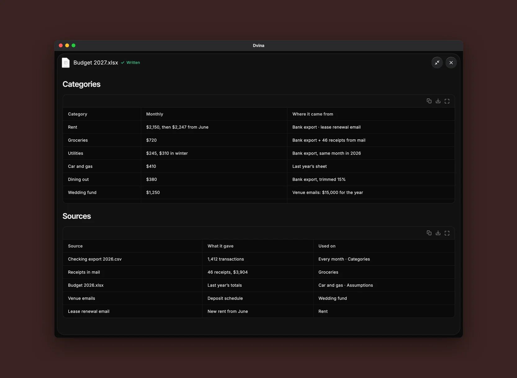Click the Categories heading
This screenshot has height=378, width=517.
pos(81,84)
